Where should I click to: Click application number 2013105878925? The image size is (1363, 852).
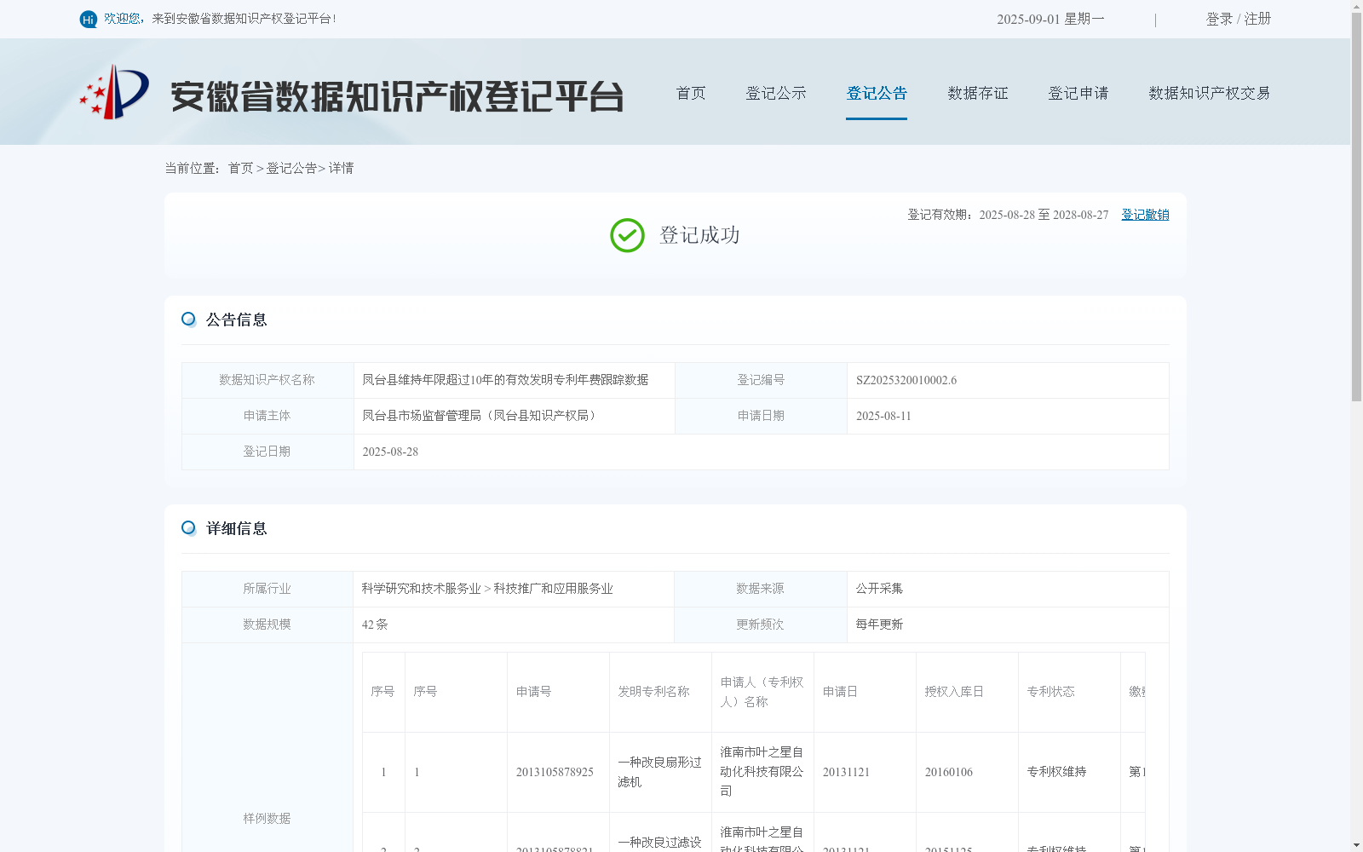pyautogui.click(x=555, y=772)
